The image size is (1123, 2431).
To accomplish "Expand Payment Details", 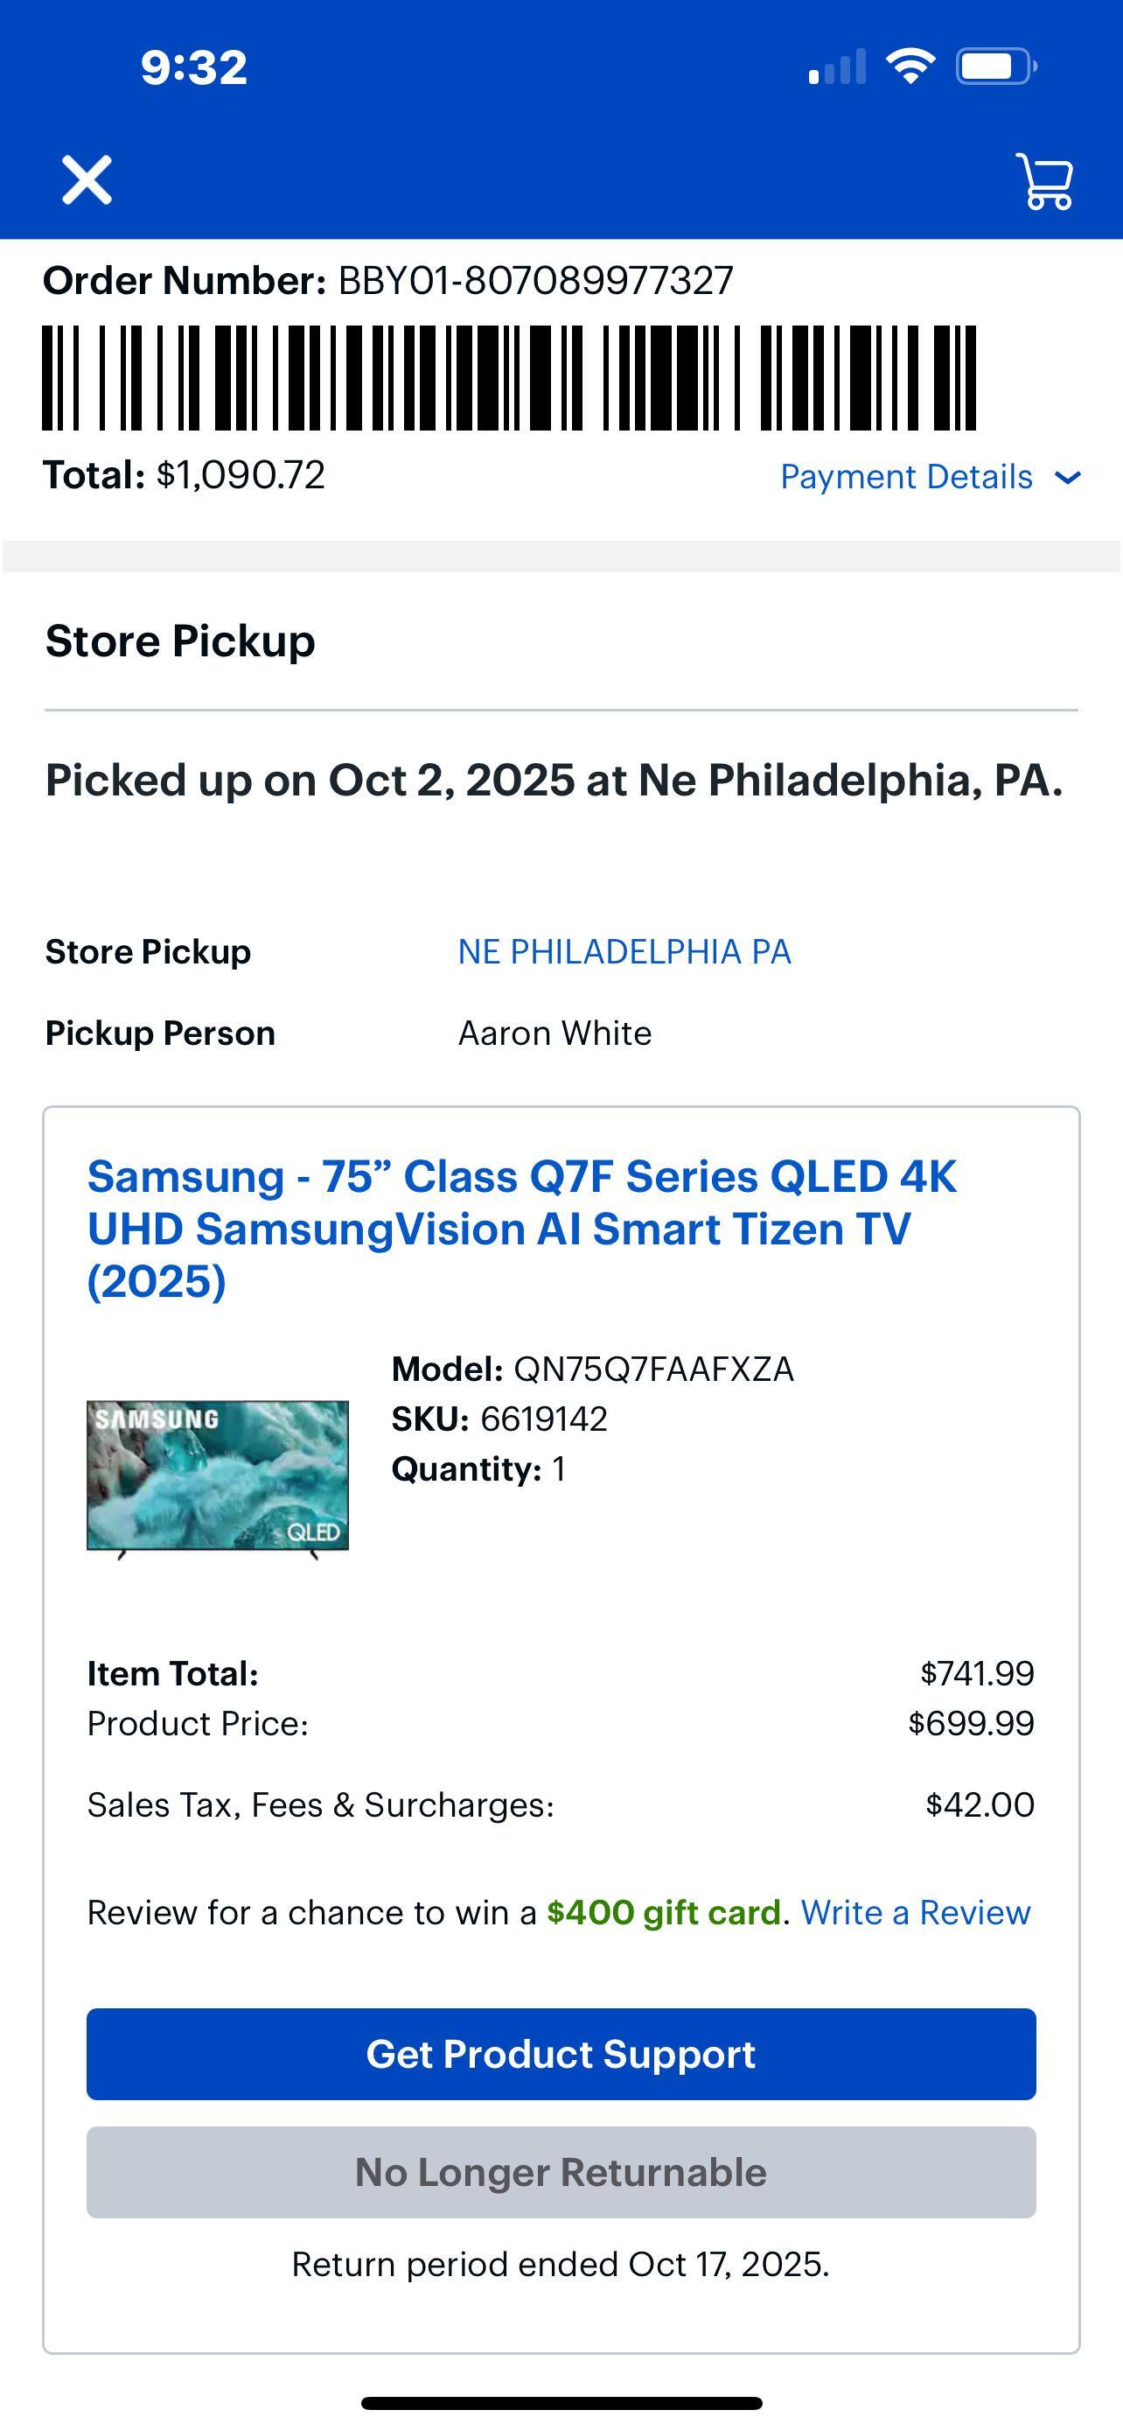I will (x=906, y=477).
